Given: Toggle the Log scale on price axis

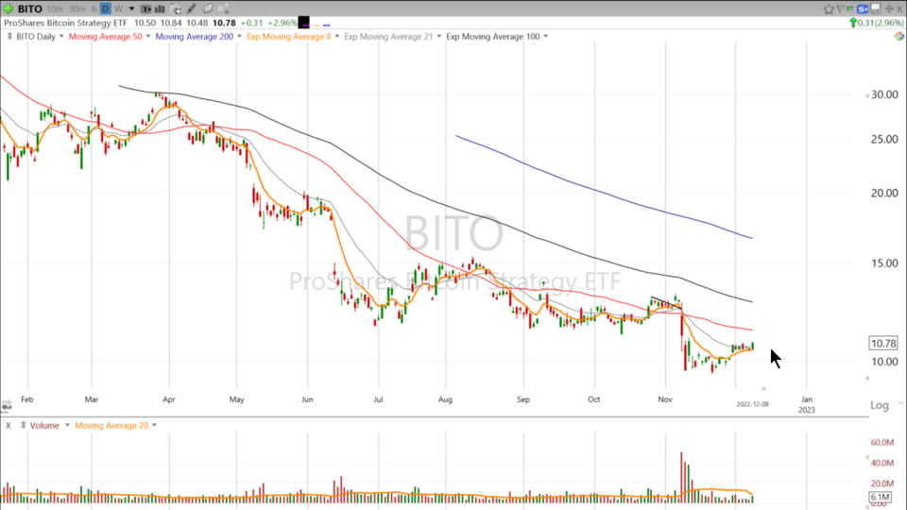Looking at the screenshot, I should 879,405.
